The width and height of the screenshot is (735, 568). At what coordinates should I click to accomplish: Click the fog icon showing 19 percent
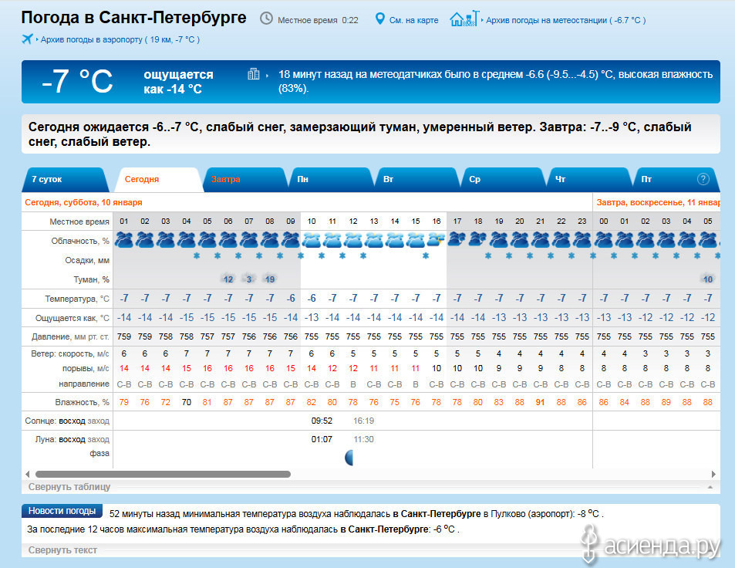pyautogui.click(x=269, y=279)
